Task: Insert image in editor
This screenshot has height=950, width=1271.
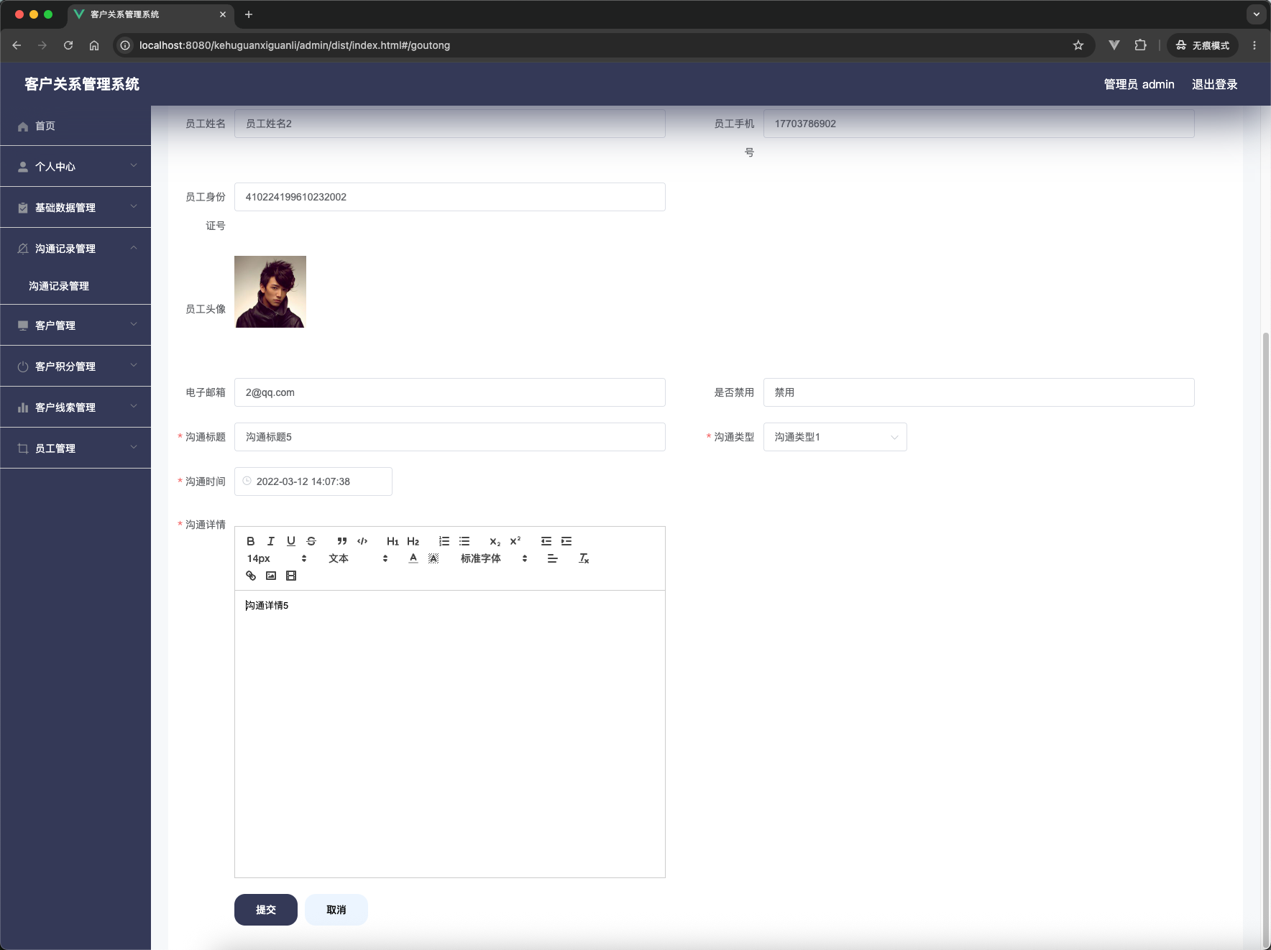Action: click(271, 576)
